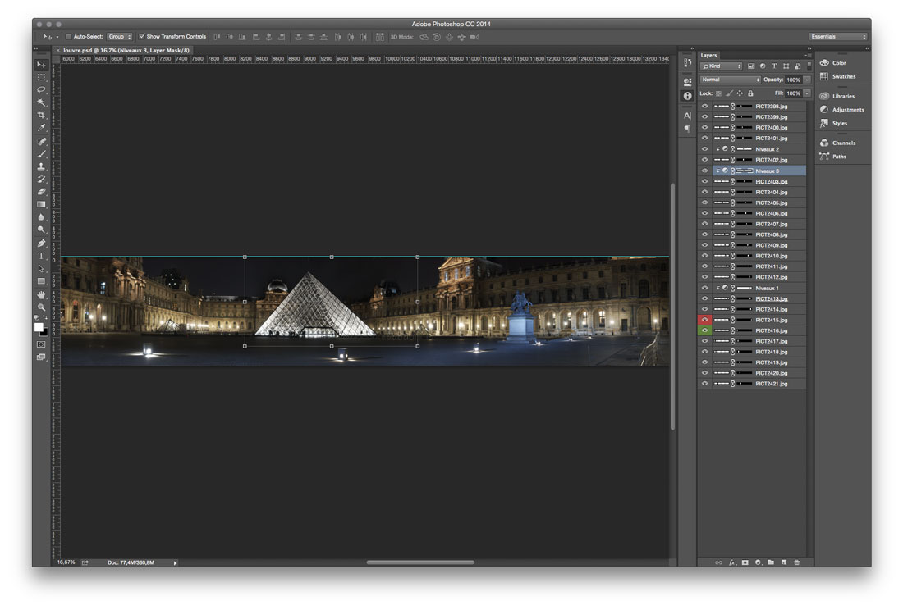Open the Adjustments panel
The image size is (903, 610).
[x=842, y=109]
